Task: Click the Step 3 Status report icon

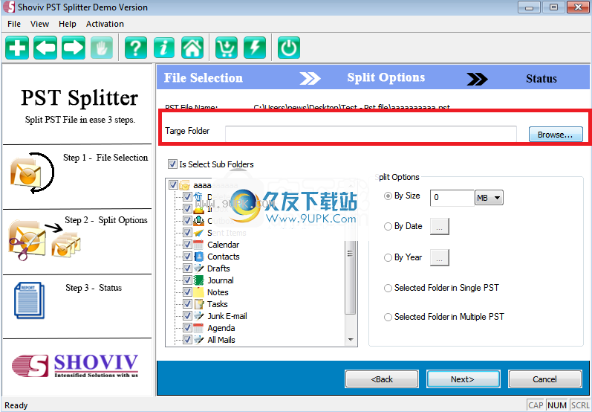Action: point(29,301)
